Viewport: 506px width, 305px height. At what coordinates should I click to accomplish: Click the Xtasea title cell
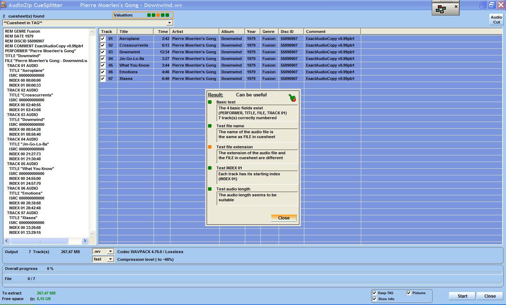135,79
